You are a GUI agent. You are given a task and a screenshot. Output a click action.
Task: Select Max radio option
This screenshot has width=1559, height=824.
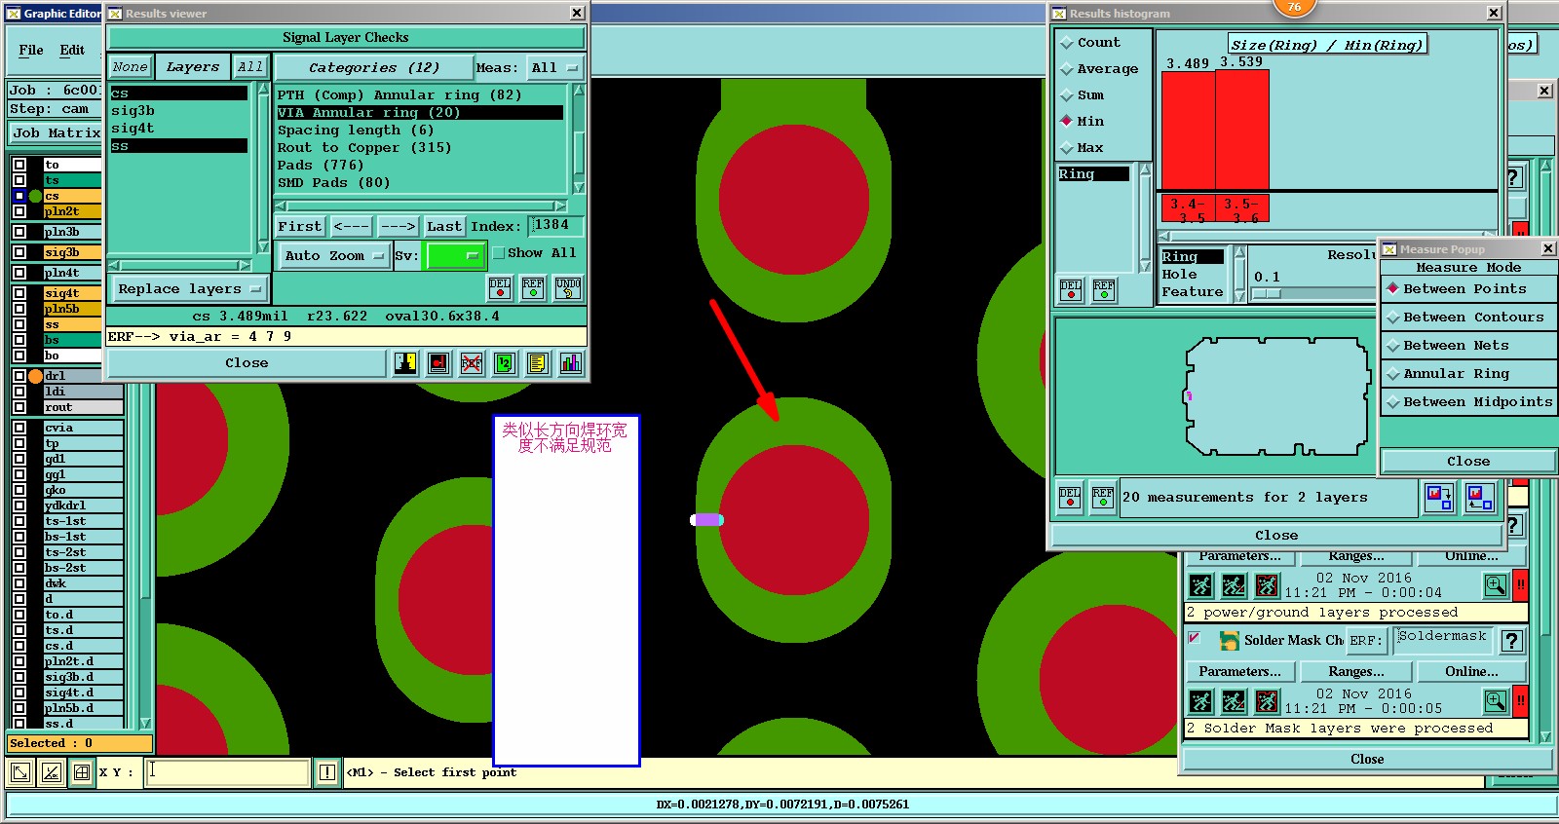pyautogui.click(x=1067, y=148)
